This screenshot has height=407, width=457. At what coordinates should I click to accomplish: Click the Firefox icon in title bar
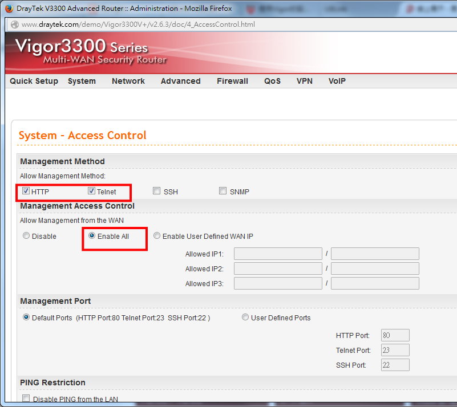[9, 9]
